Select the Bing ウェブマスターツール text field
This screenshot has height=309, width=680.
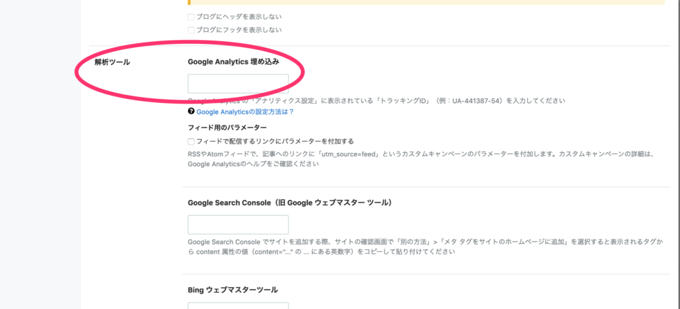[238, 306]
